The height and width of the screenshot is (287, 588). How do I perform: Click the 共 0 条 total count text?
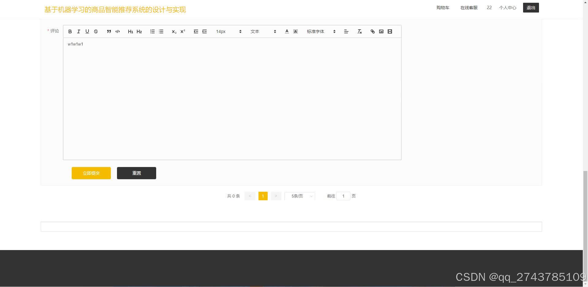coord(233,196)
